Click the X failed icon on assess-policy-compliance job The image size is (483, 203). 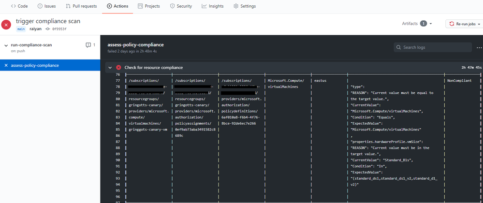point(6,65)
